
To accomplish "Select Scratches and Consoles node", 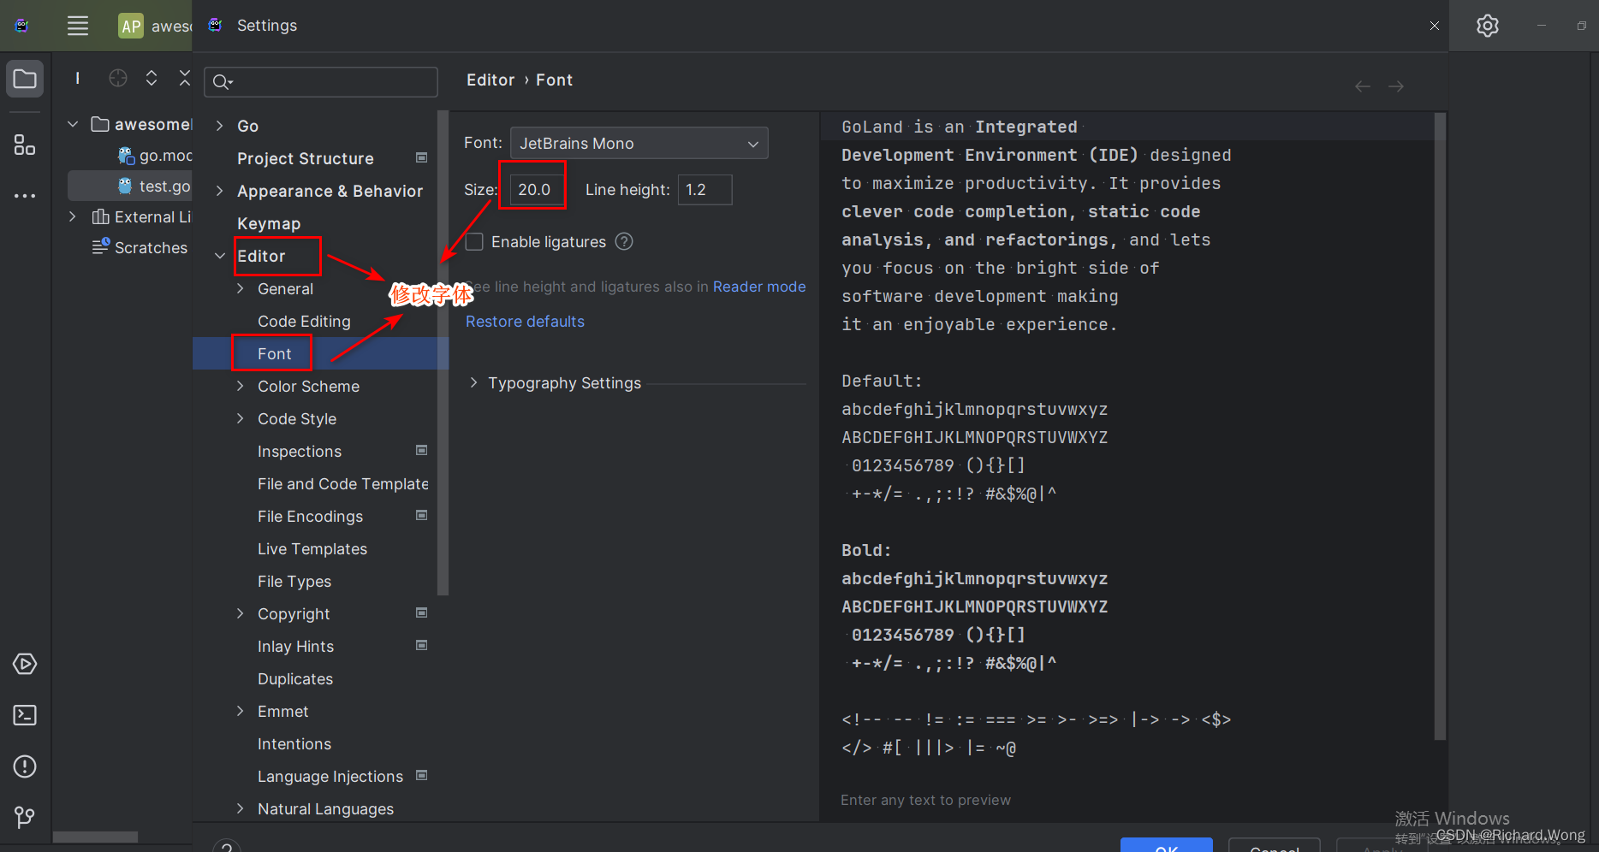I will (x=140, y=247).
